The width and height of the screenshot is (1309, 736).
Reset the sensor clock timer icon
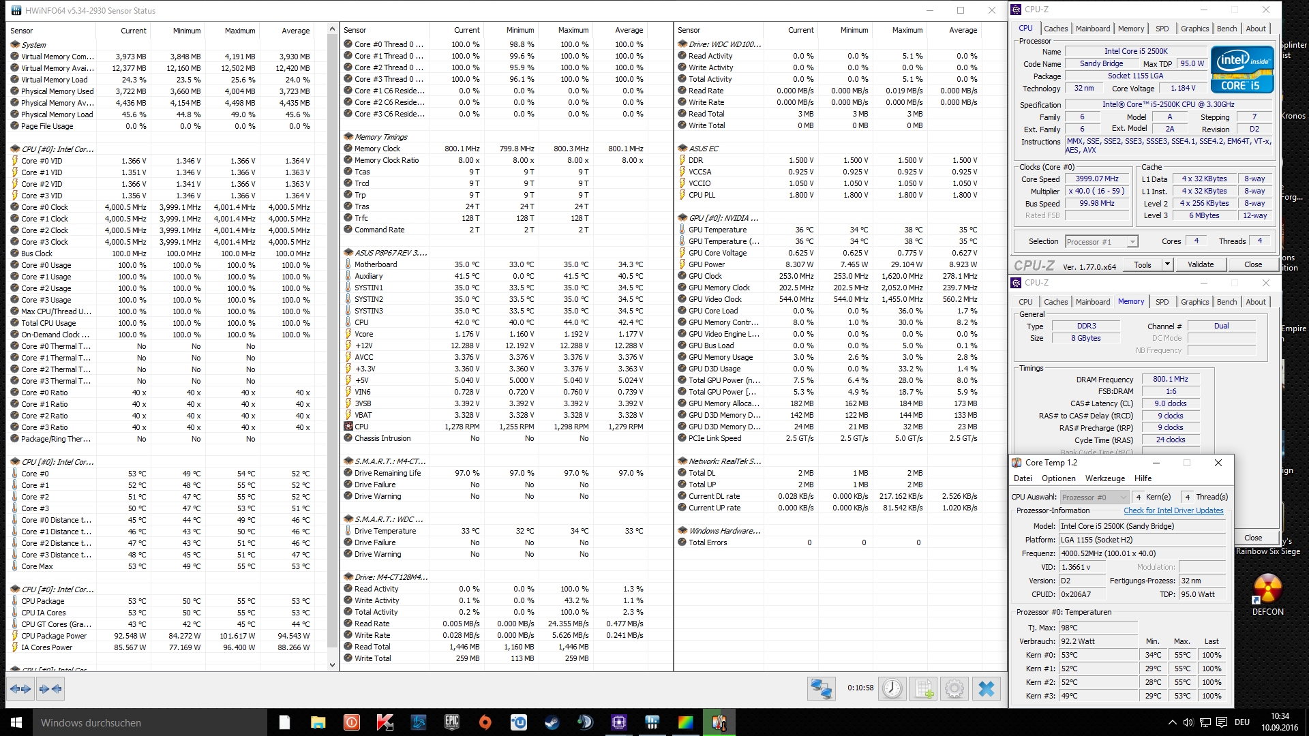pyautogui.click(x=892, y=689)
